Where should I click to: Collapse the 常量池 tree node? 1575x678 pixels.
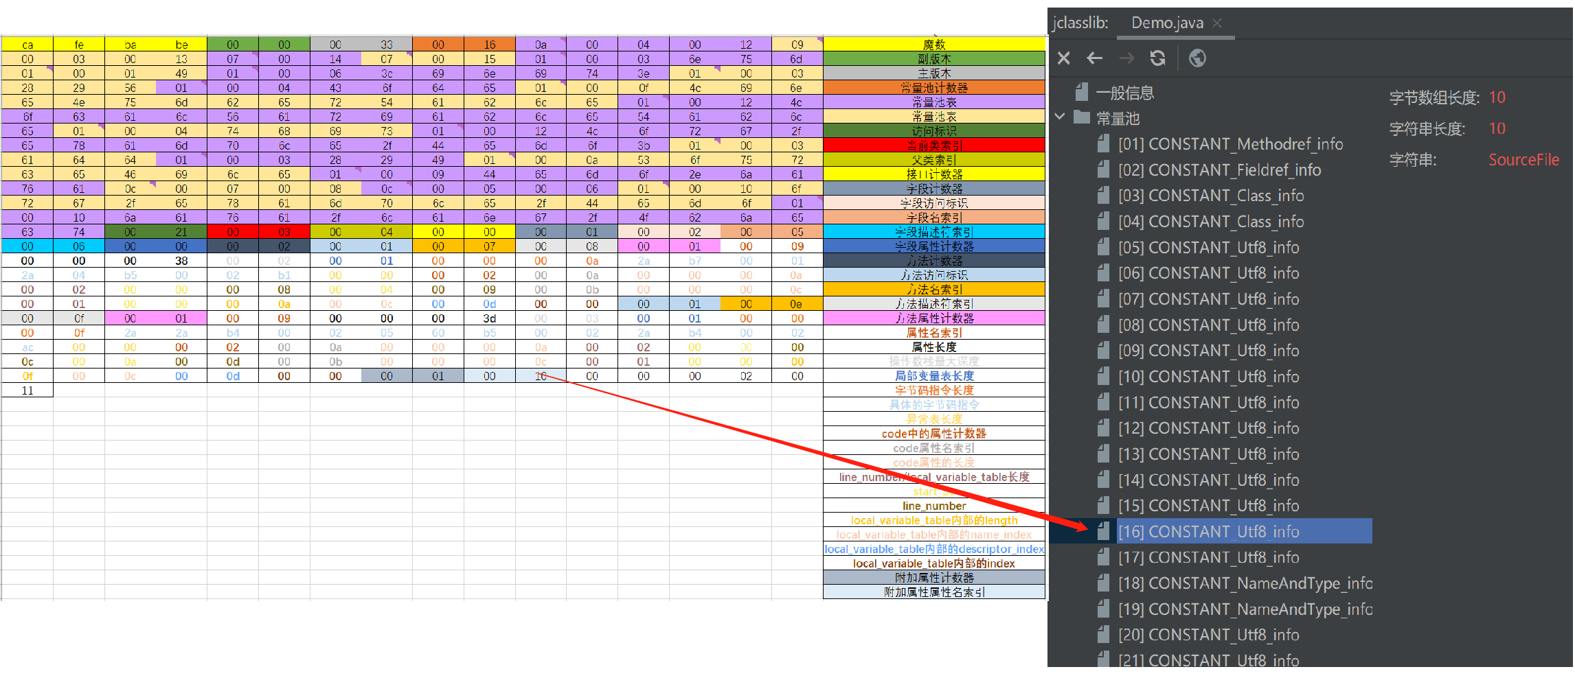[1060, 117]
